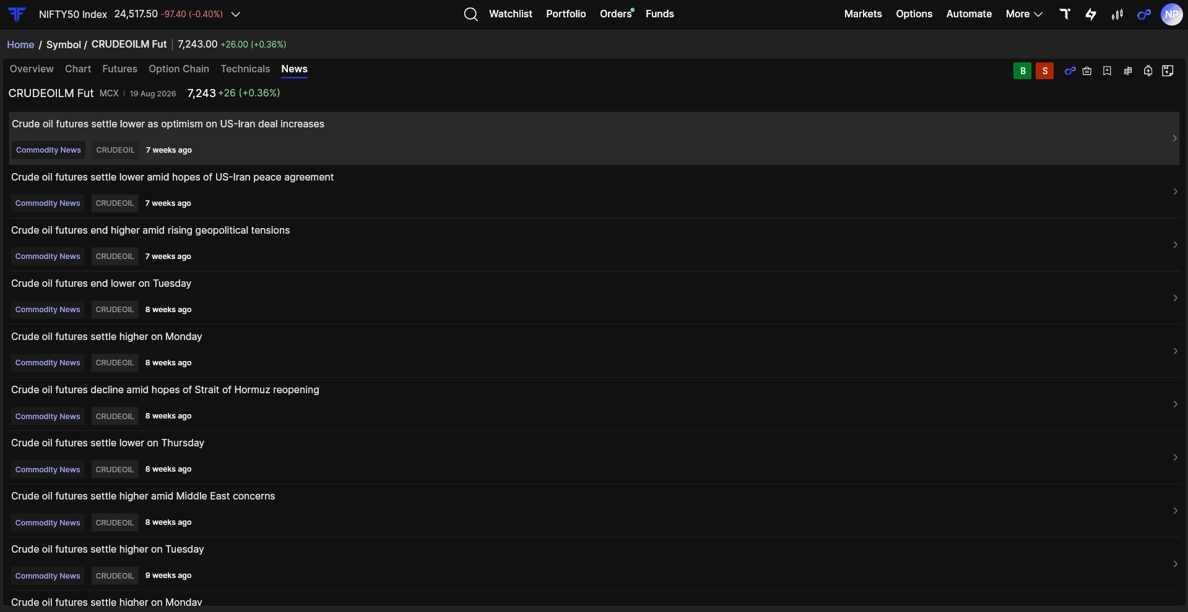Open arrow for 'settle higher on Tuesday' article
1188x612 pixels.
(1175, 564)
